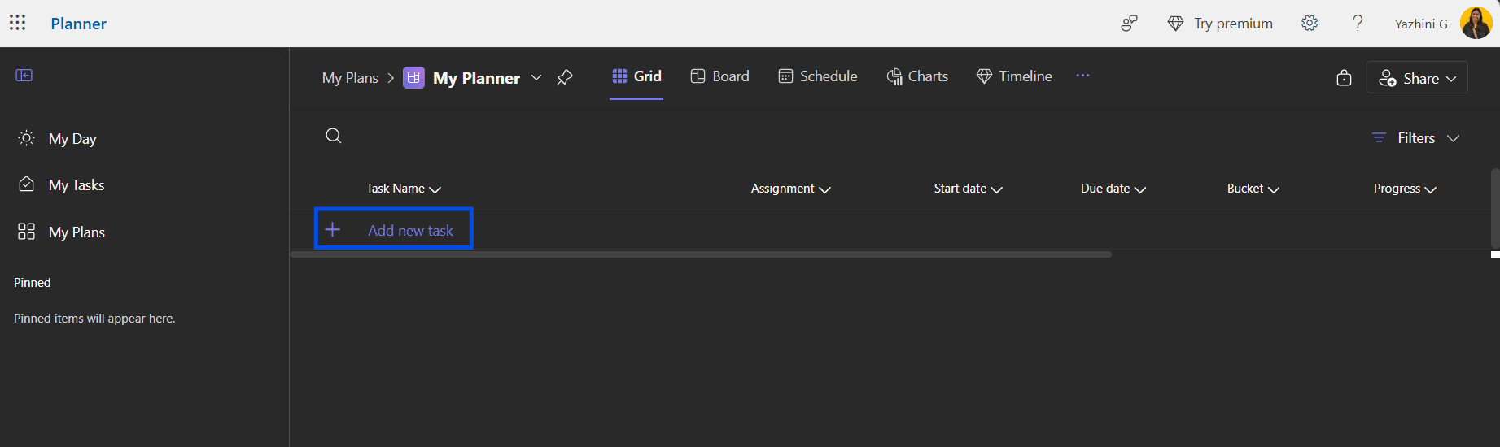Open the Help question mark icon
1500x447 pixels.
1358,24
